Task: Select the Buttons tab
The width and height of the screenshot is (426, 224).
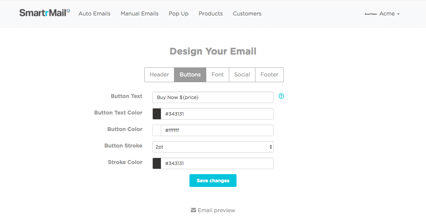Action: pyautogui.click(x=190, y=75)
